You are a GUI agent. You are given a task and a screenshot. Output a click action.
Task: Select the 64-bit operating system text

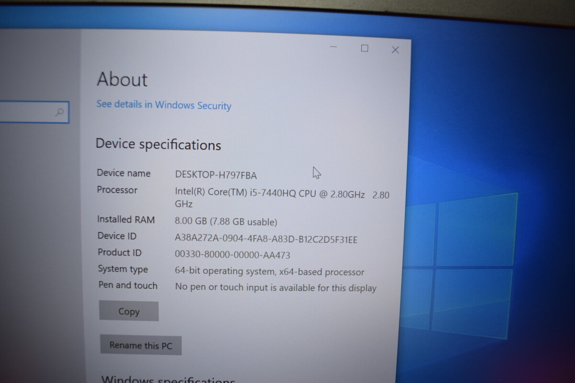[x=270, y=271]
